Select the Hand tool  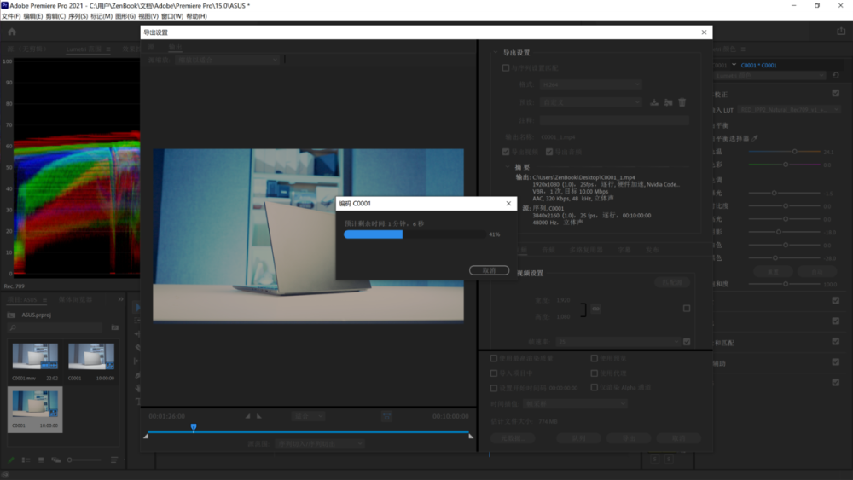pos(137,388)
